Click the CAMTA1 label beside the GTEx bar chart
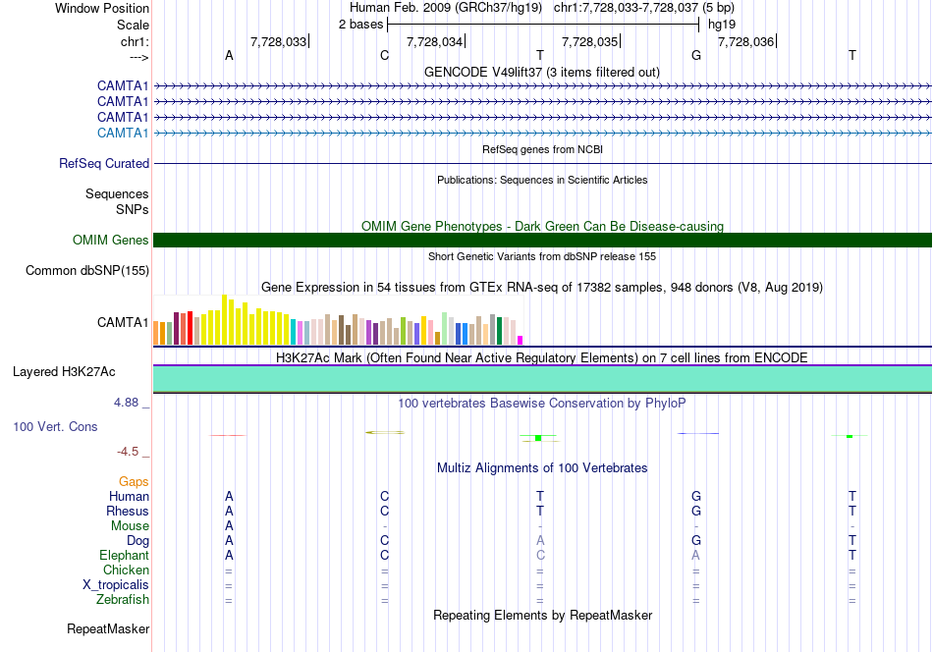The height and width of the screenshot is (652, 933). point(123,322)
